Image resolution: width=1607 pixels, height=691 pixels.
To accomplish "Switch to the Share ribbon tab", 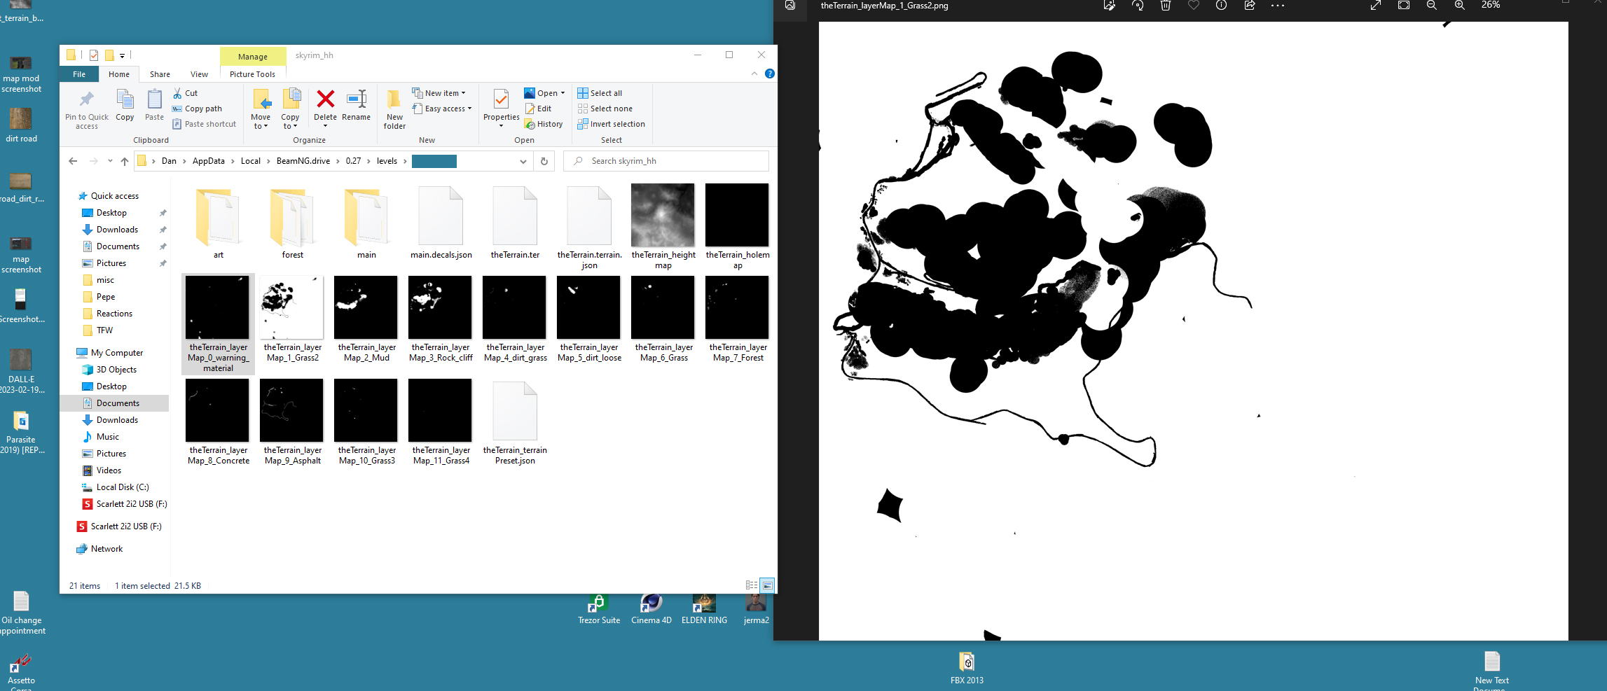I will tap(160, 74).
